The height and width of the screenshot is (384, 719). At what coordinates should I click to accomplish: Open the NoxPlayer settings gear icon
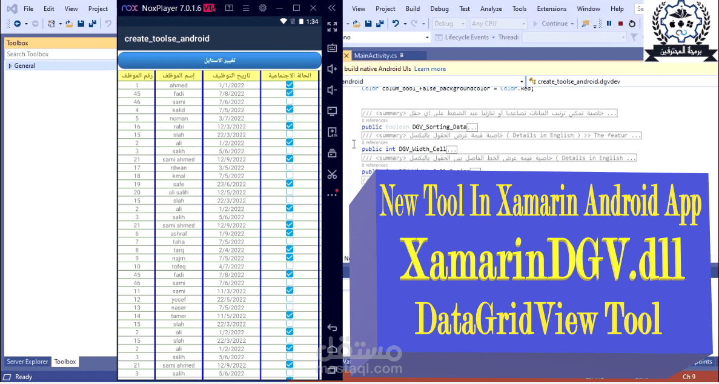[263, 8]
